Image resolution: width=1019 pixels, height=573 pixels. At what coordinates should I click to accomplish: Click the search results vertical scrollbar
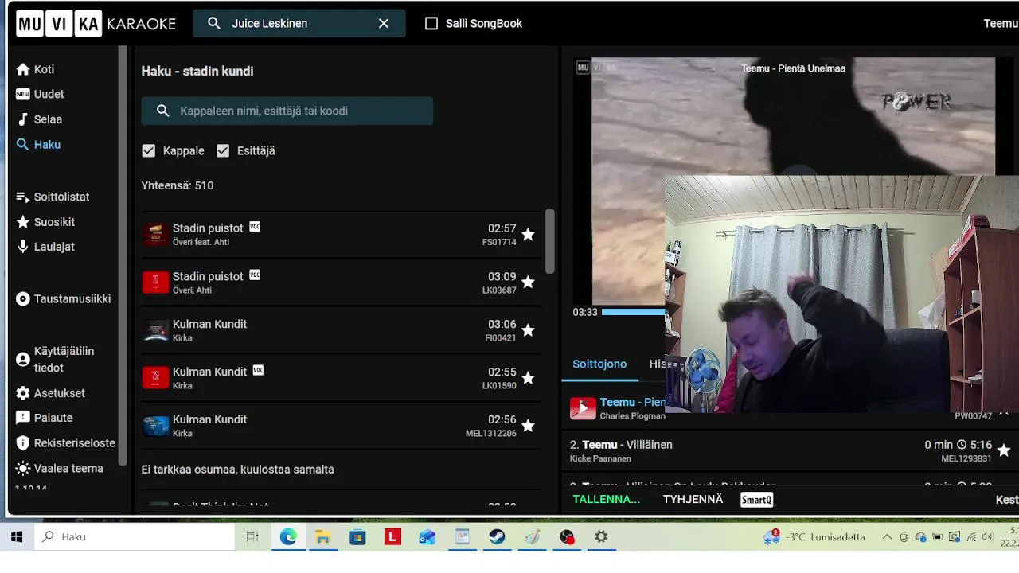point(550,241)
